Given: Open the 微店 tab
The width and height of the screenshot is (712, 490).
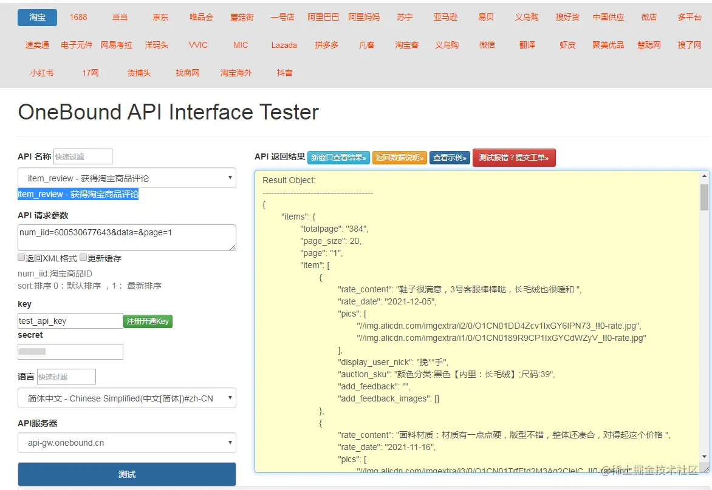Looking at the screenshot, I should (x=649, y=17).
